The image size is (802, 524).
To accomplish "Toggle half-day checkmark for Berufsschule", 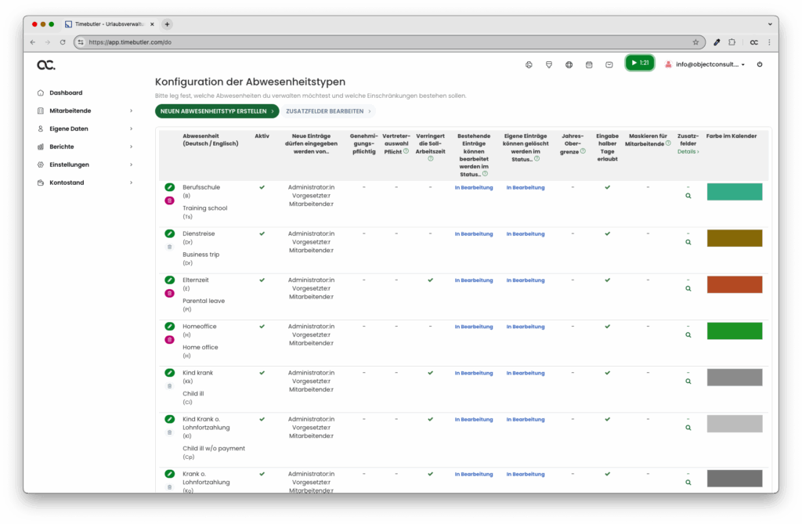I will [x=607, y=187].
